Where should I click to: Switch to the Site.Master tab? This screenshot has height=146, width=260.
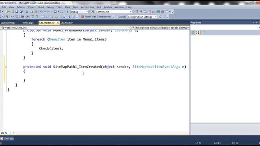click(x=67, y=23)
